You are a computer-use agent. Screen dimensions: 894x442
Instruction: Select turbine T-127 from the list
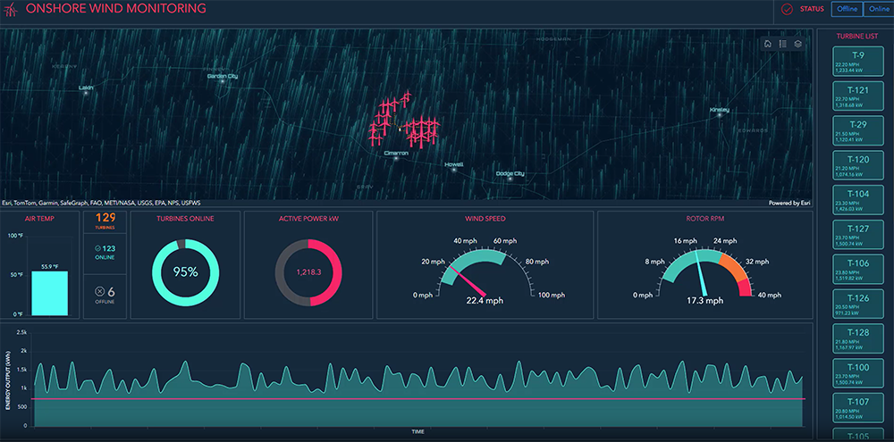point(857,234)
